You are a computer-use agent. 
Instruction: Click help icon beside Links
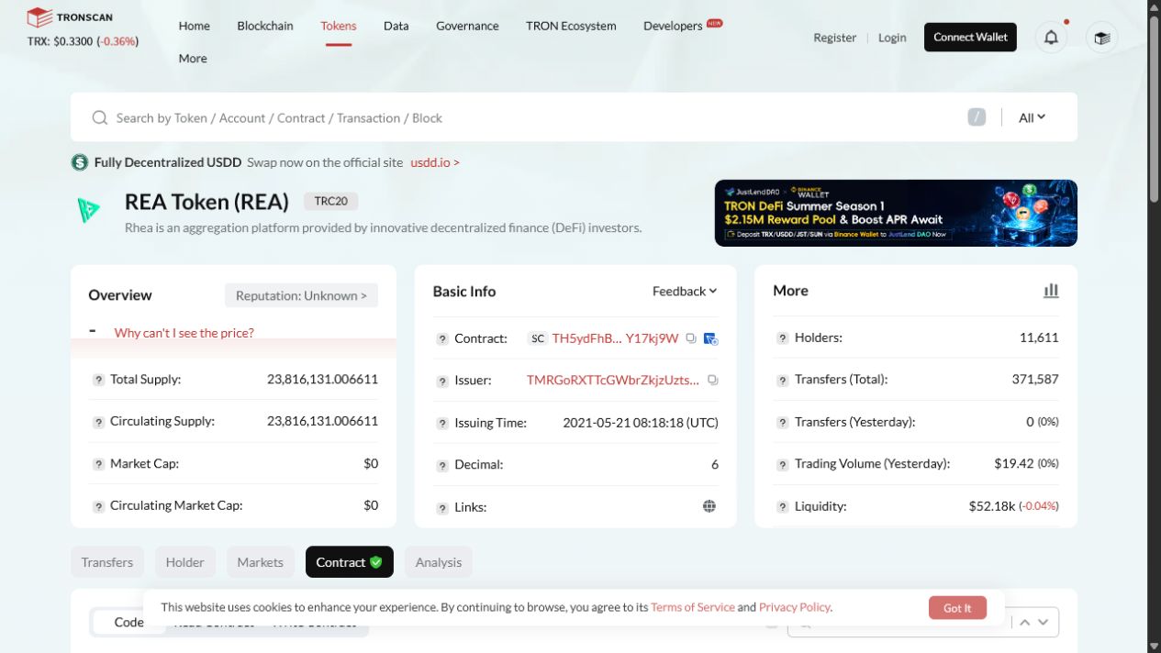442,508
